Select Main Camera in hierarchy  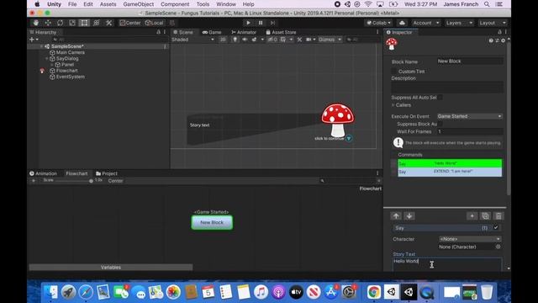pos(70,52)
